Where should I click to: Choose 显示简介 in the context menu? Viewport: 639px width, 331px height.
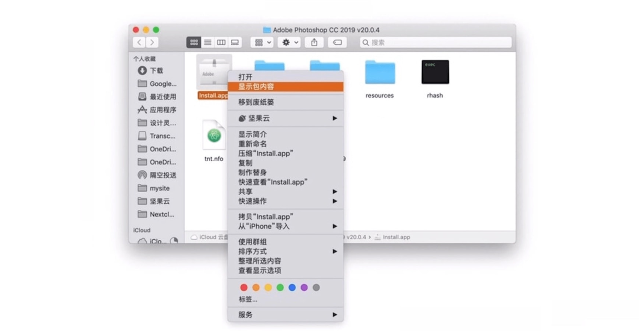(253, 134)
